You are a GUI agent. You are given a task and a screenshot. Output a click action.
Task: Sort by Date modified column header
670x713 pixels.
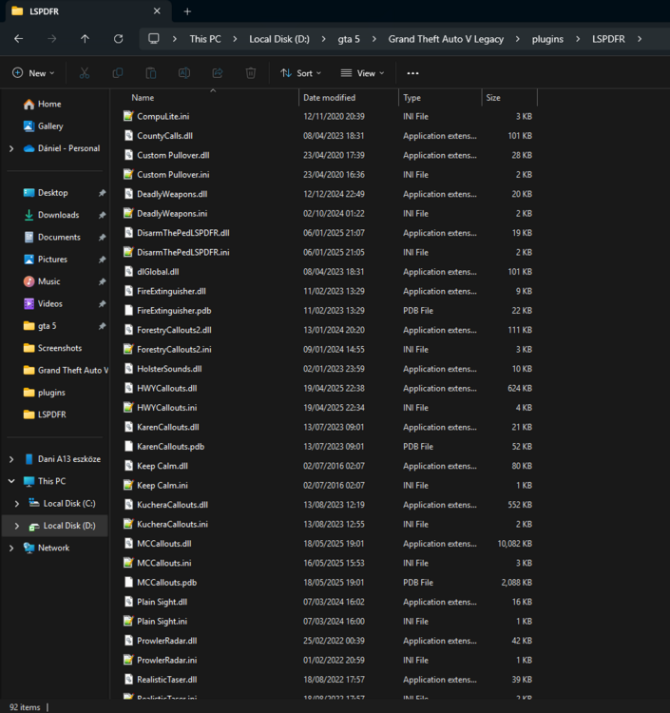330,98
